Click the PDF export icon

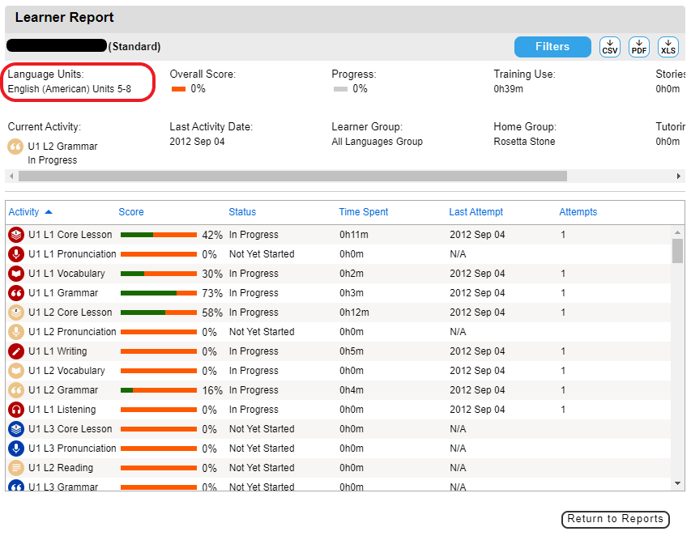coord(638,46)
